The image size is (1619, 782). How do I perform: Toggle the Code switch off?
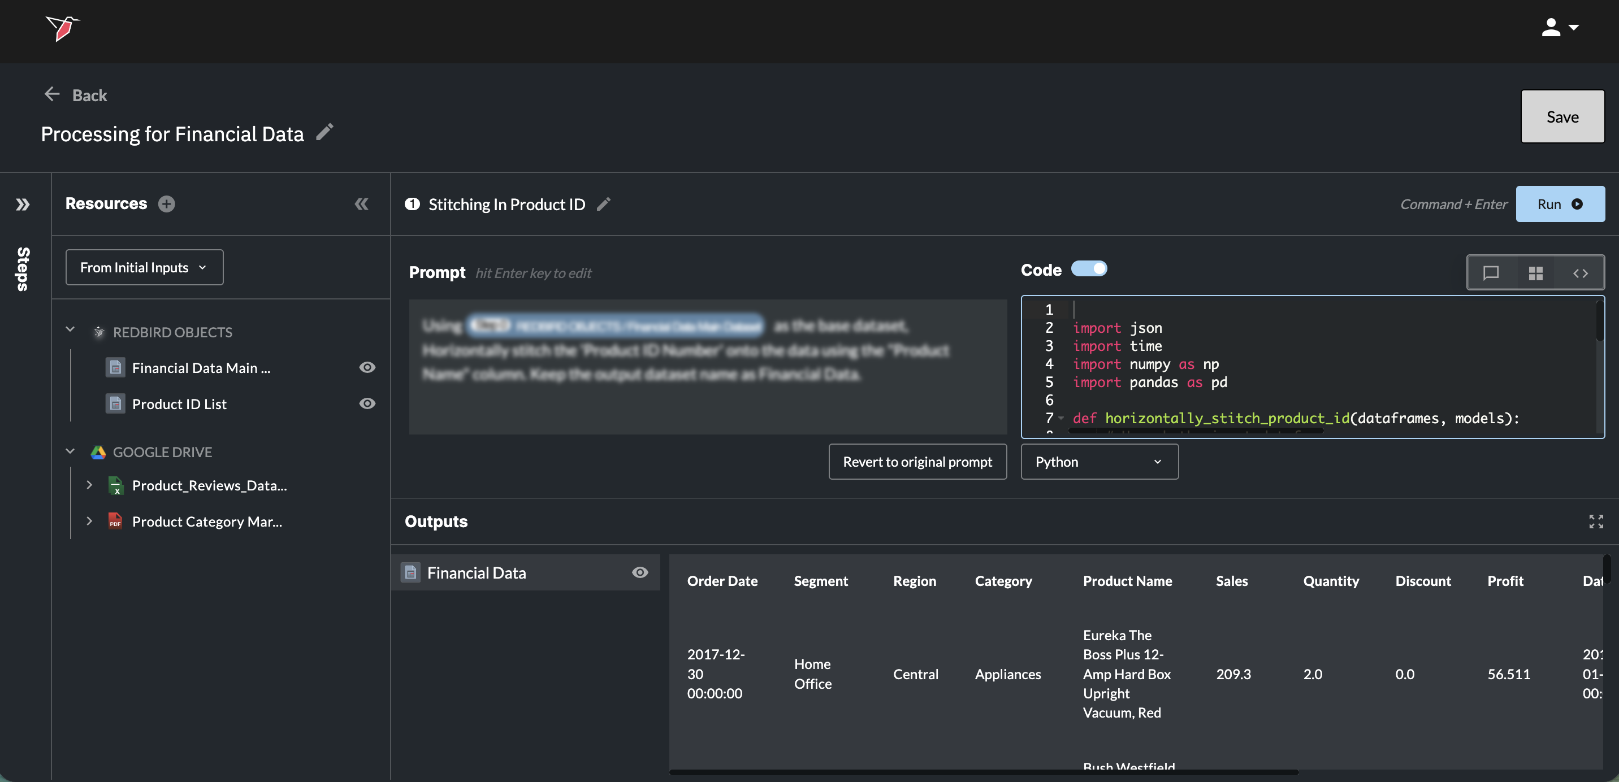tap(1089, 269)
